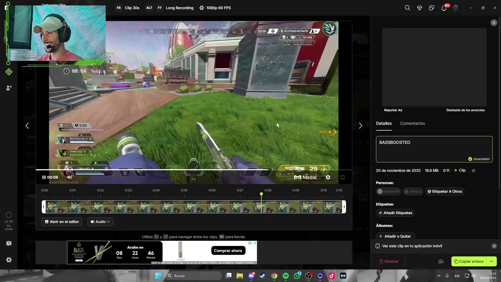Pause the clip playback

coord(44,177)
